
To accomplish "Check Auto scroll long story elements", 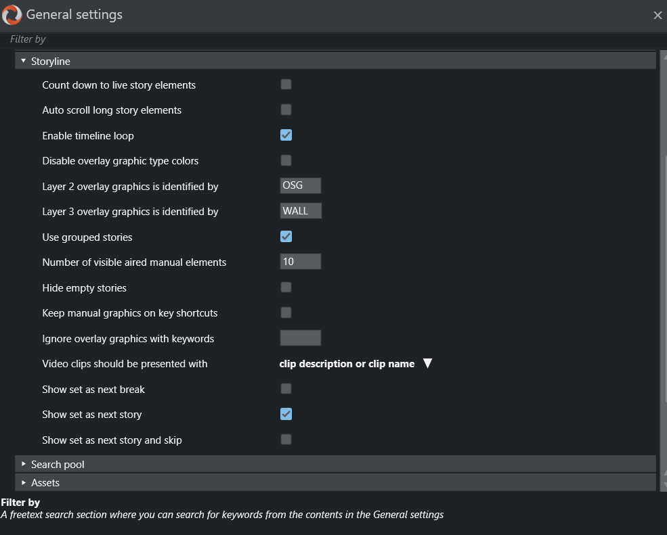I will click(x=286, y=110).
